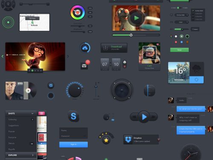The height and width of the screenshot is (160, 213).
Task: Click the Skype logo icon
Action: tap(73, 116)
